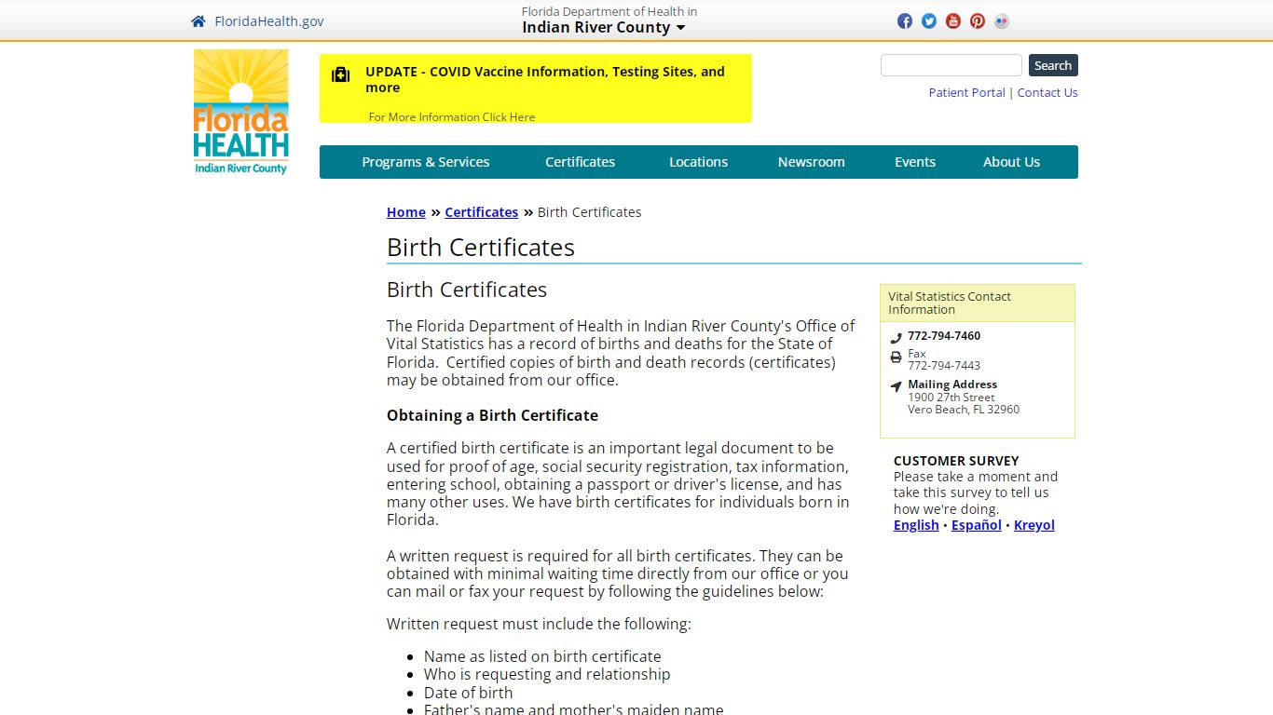Click the CUSTOMER SURVEY heading
The image size is (1273, 715).
(x=956, y=461)
